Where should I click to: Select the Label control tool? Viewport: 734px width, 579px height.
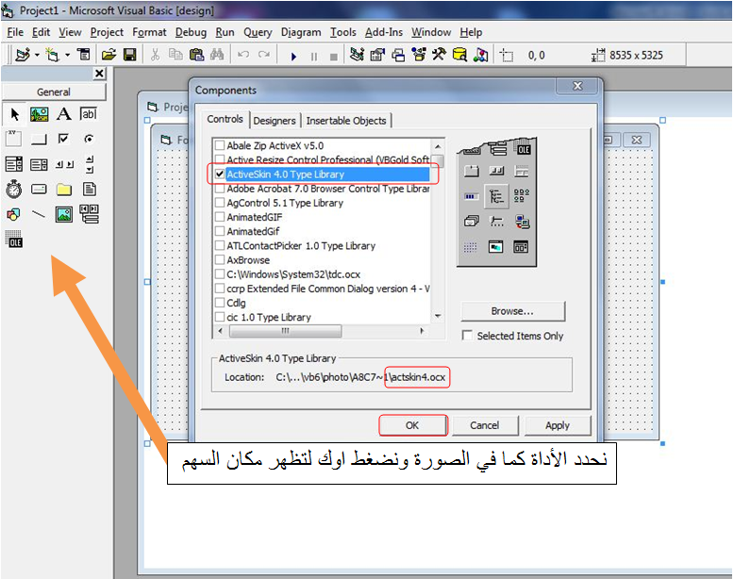click(63, 114)
